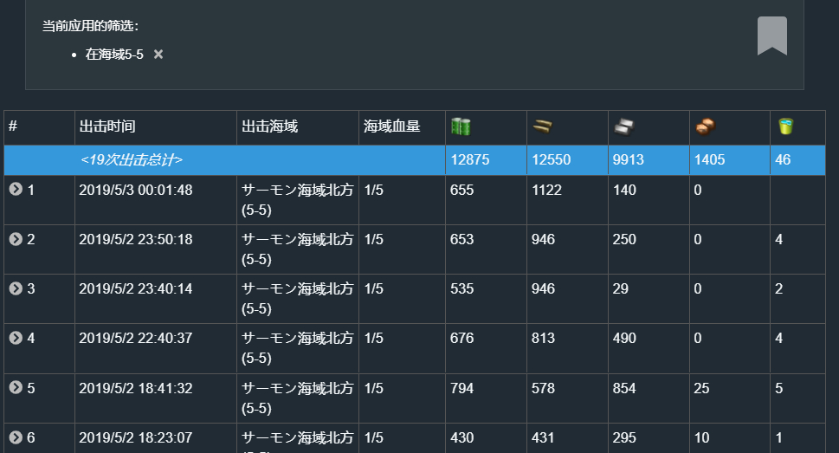Click total bauxite value 1405

(709, 159)
